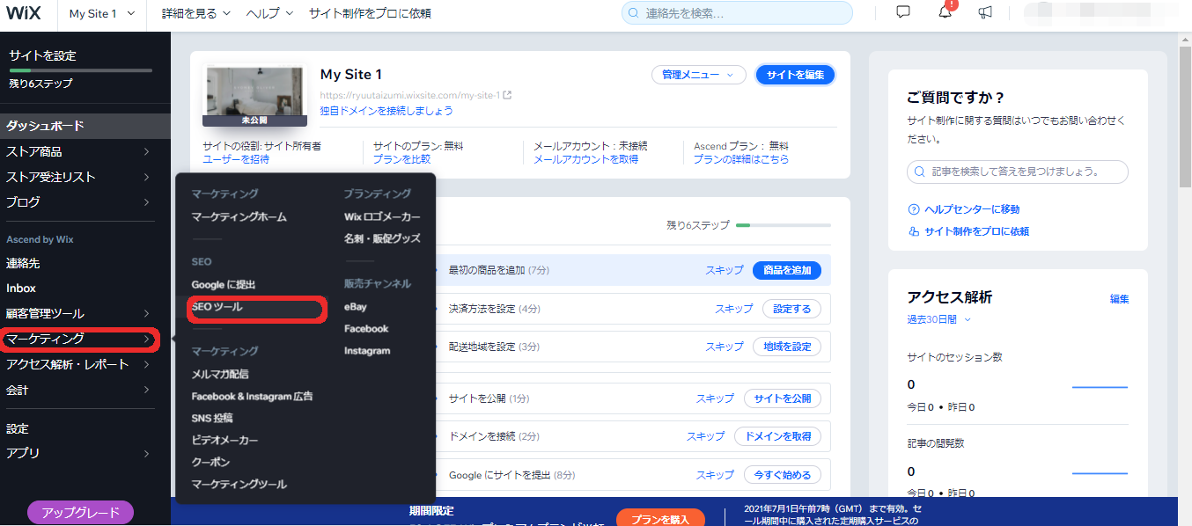Viewport: 1192px width, 526px height.
Task: Click the 連絡先を検索 search field
Action: point(737,13)
